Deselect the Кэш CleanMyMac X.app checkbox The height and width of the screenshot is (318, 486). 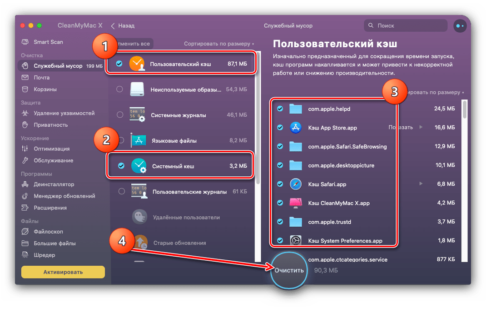280,203
